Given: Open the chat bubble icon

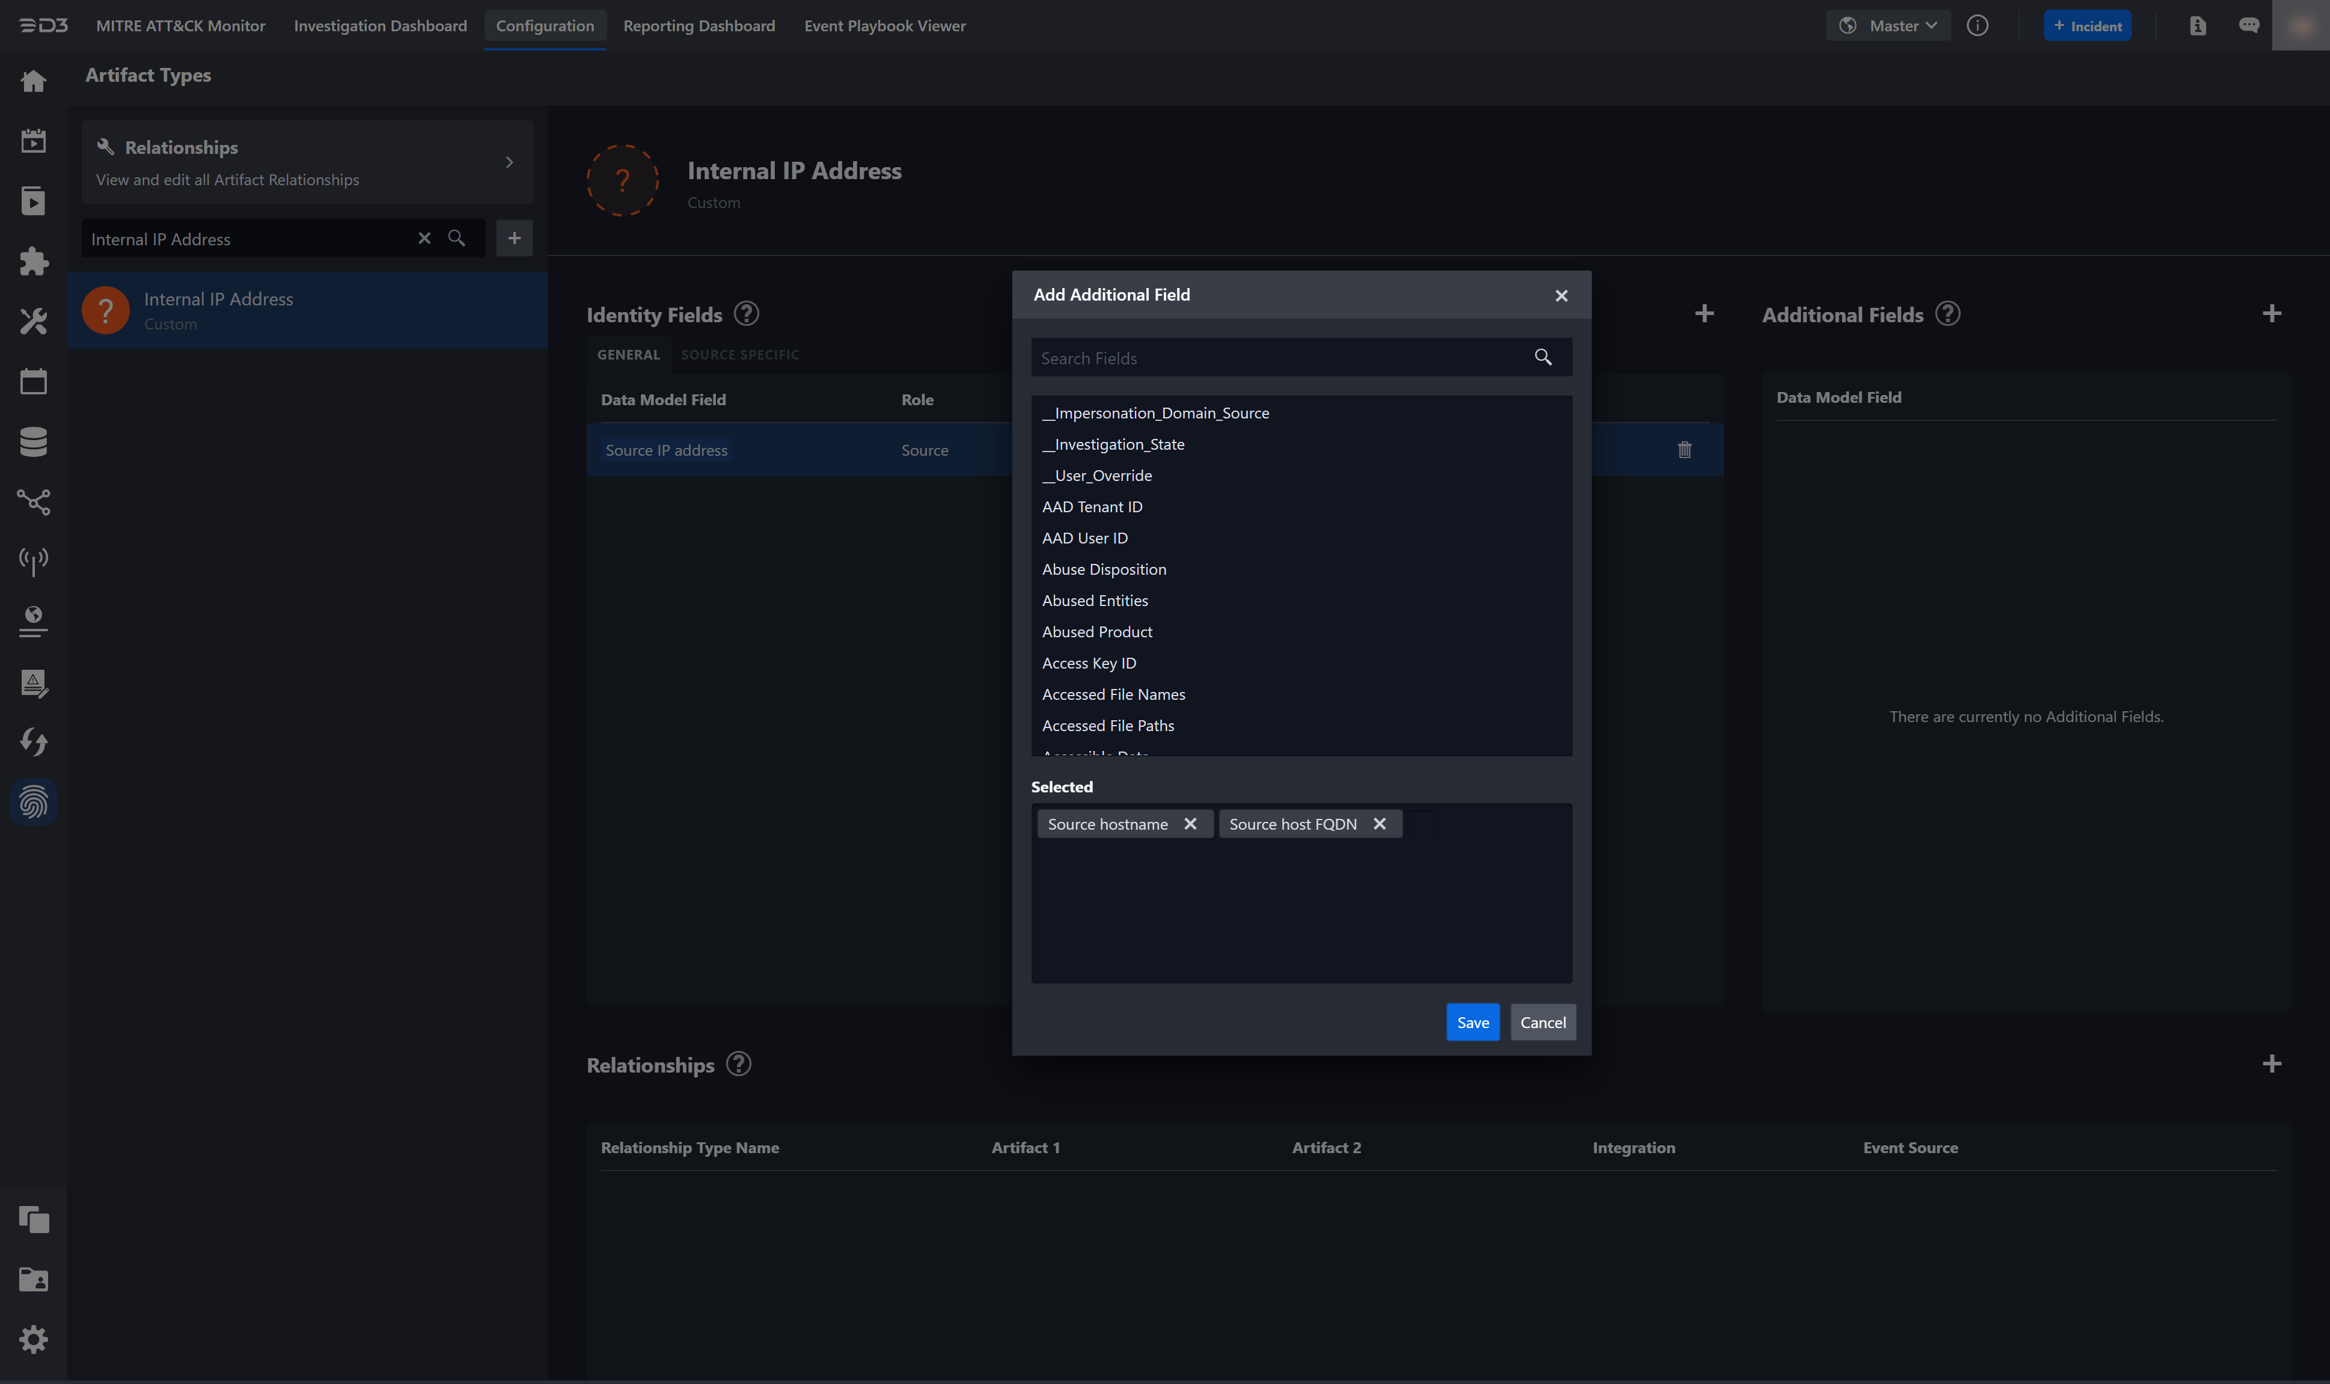Looking at the screenshot, I should pyautogui.click(x=2249, y=25).
